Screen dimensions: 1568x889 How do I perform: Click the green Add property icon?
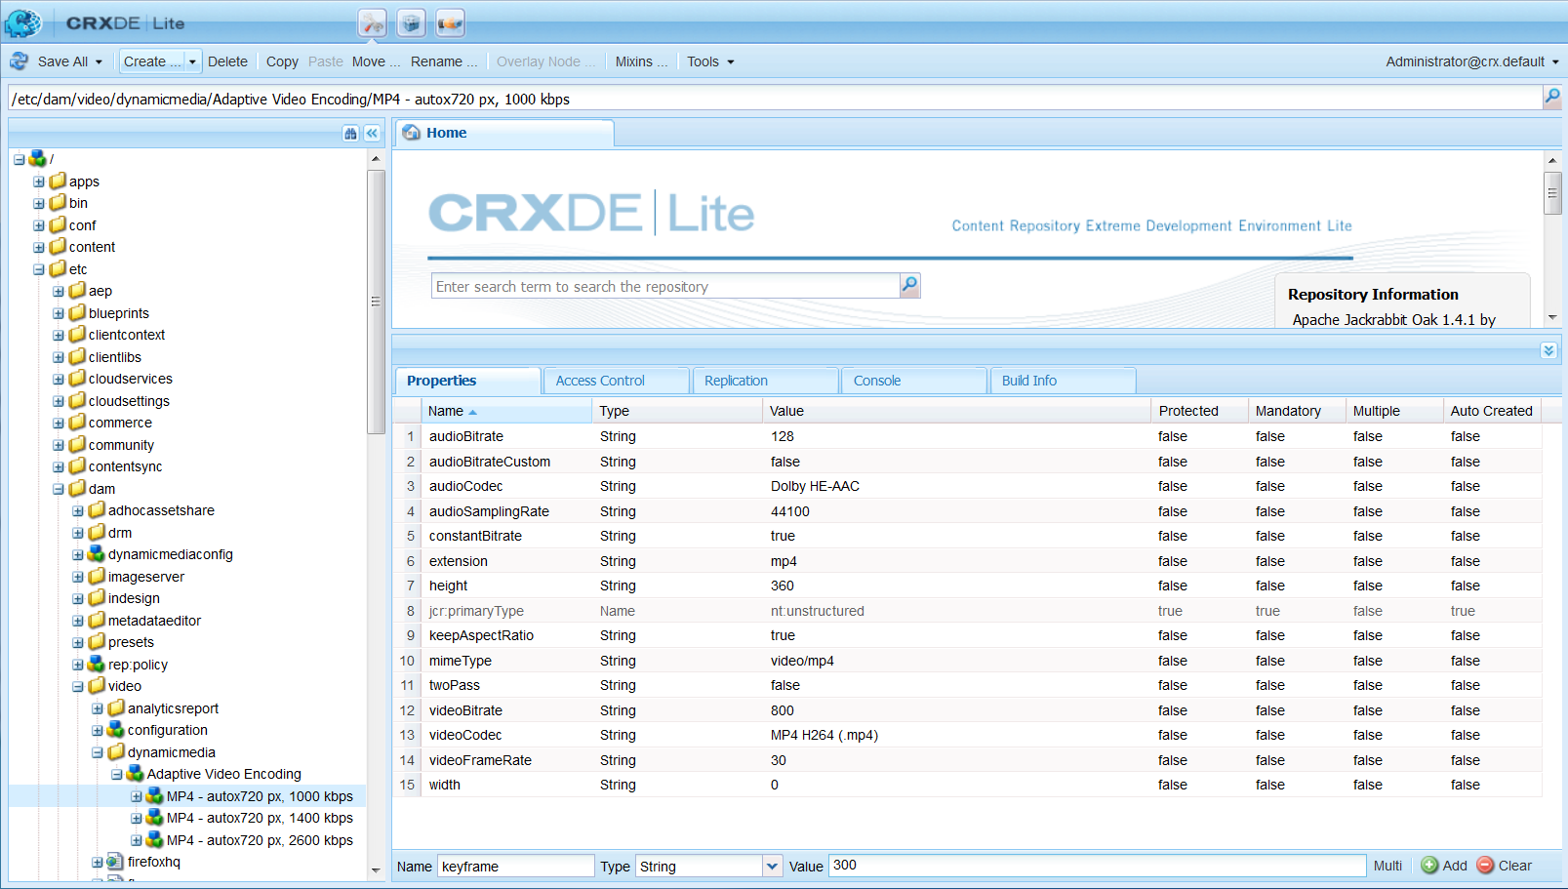[x=1429, y=866]
